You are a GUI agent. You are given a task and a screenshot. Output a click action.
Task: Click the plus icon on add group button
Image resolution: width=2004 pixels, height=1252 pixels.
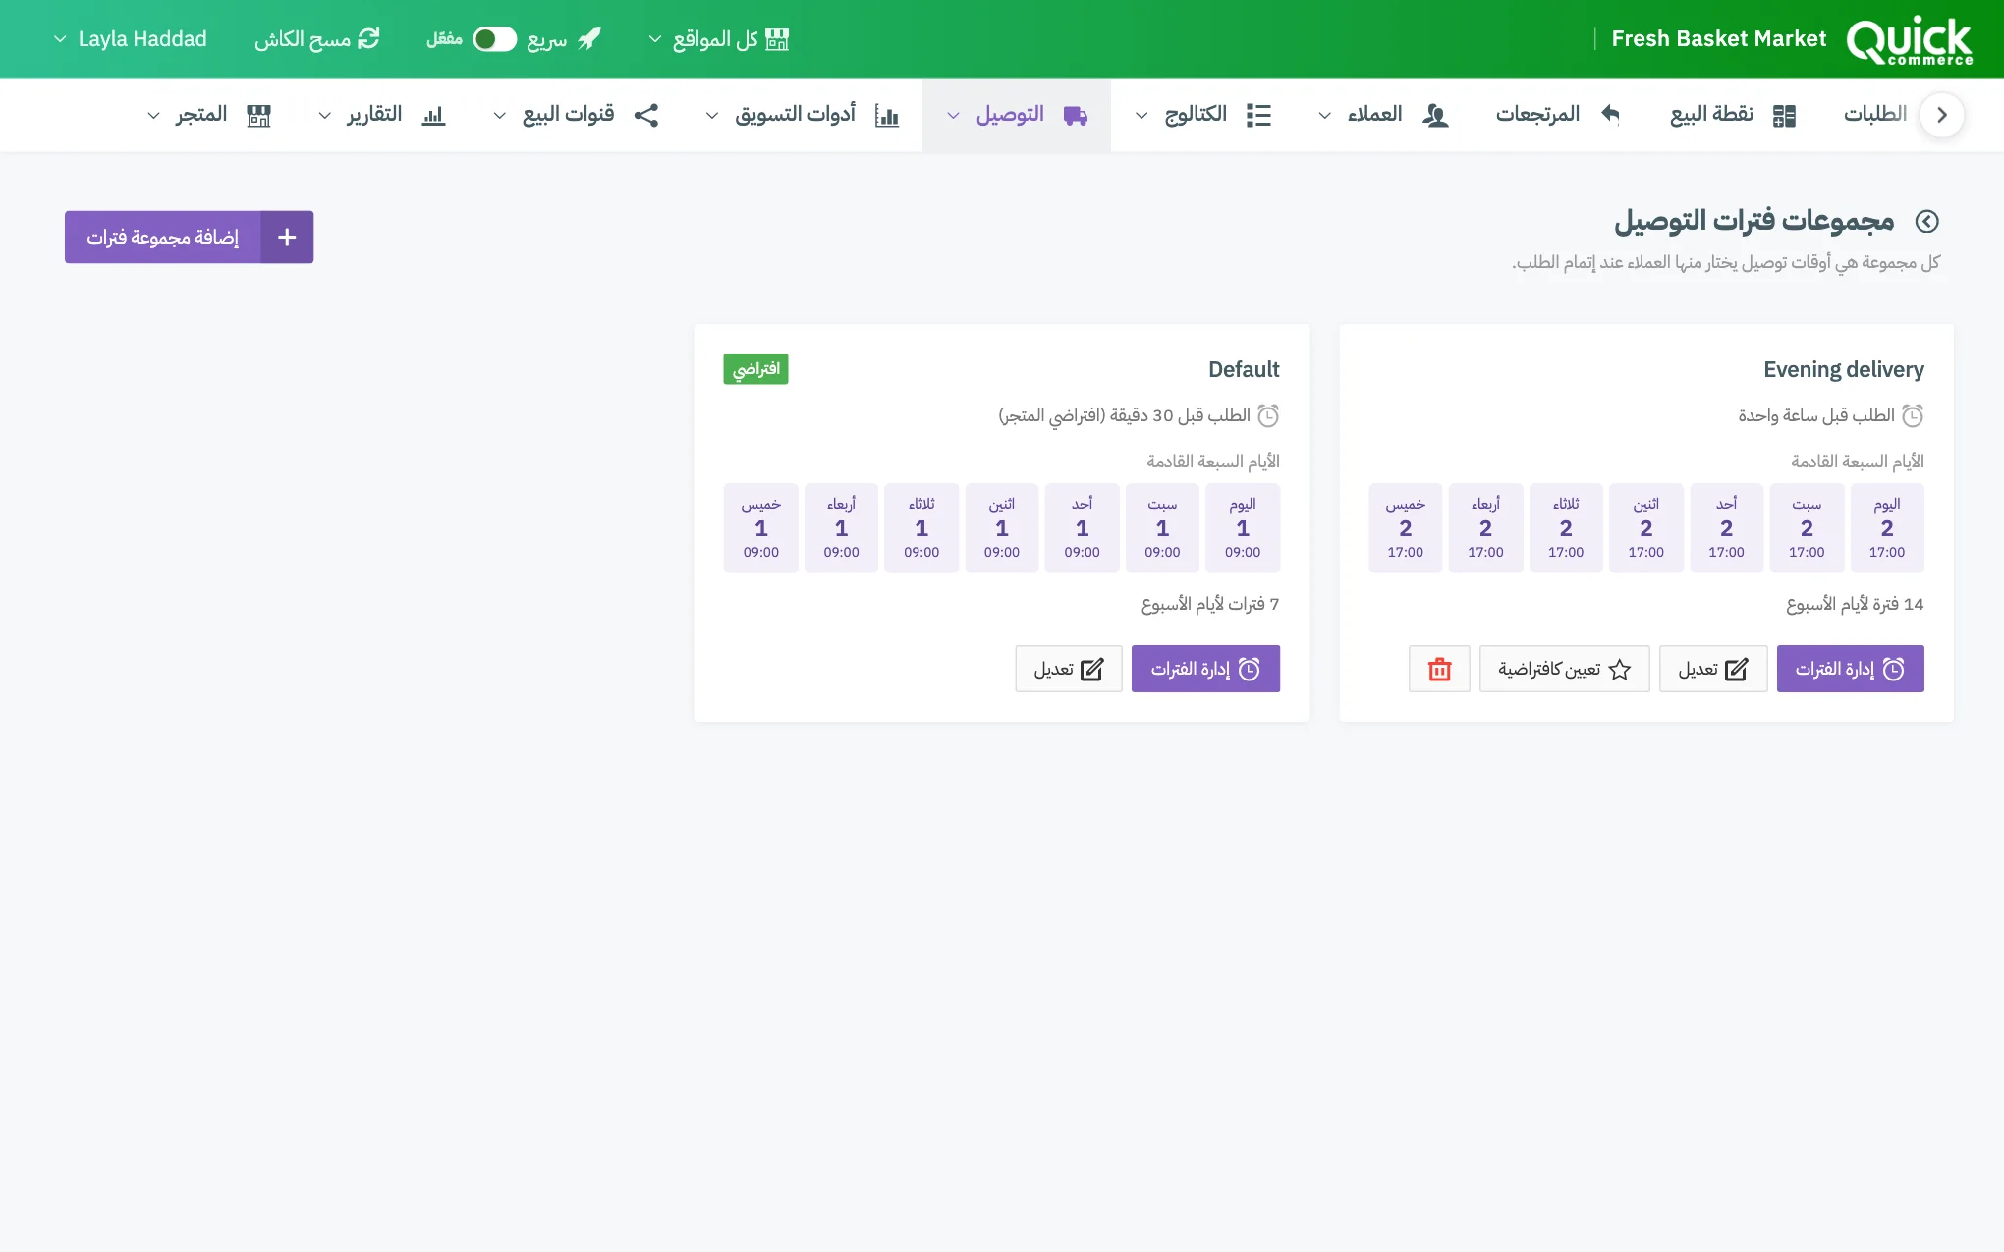click(x=287, y=237)
